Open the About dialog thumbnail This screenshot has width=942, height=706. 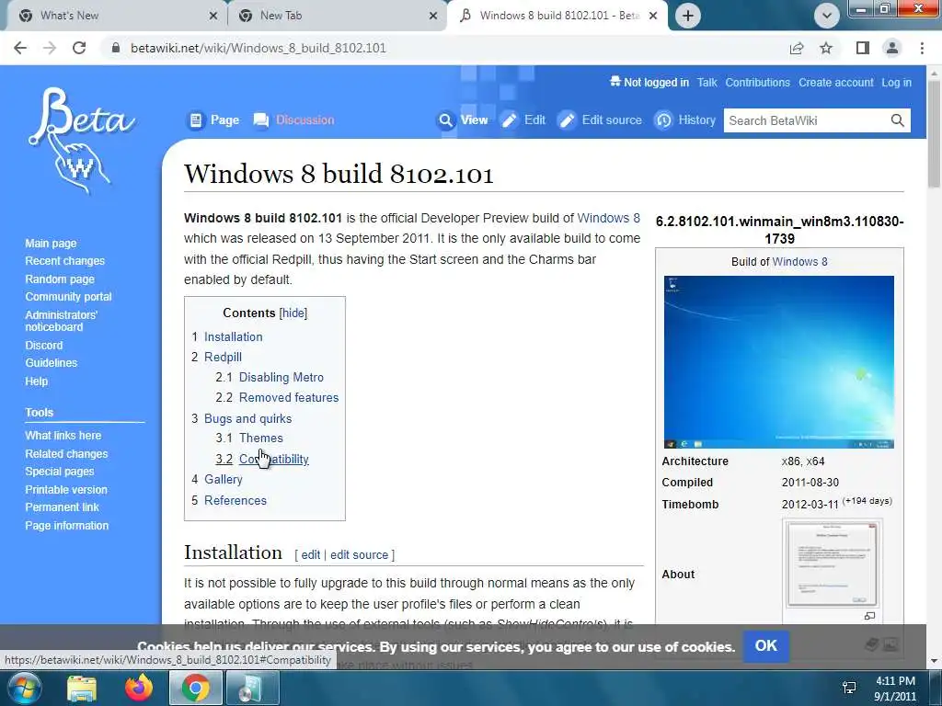[x=832, y=565]
